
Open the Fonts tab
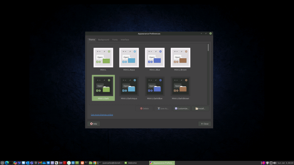click(115, 40)
